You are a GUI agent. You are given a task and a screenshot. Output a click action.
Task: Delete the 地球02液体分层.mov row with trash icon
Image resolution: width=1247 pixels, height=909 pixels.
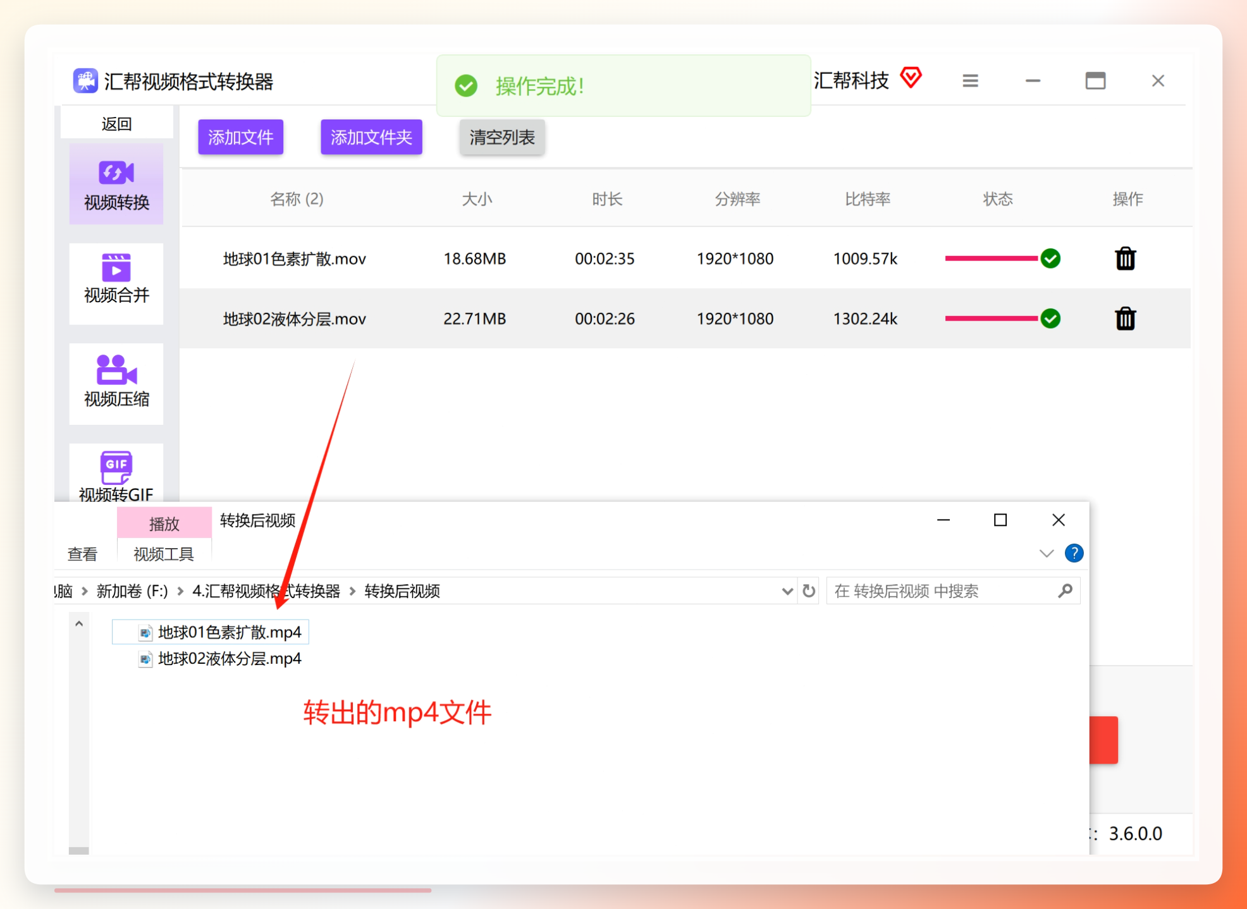(1125, 319)
